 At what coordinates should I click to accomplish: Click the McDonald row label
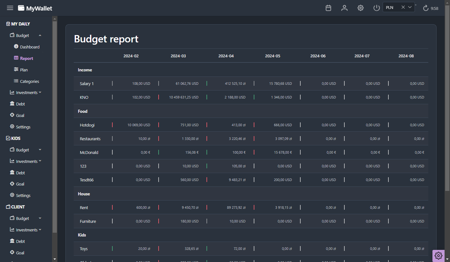point(89,152)
